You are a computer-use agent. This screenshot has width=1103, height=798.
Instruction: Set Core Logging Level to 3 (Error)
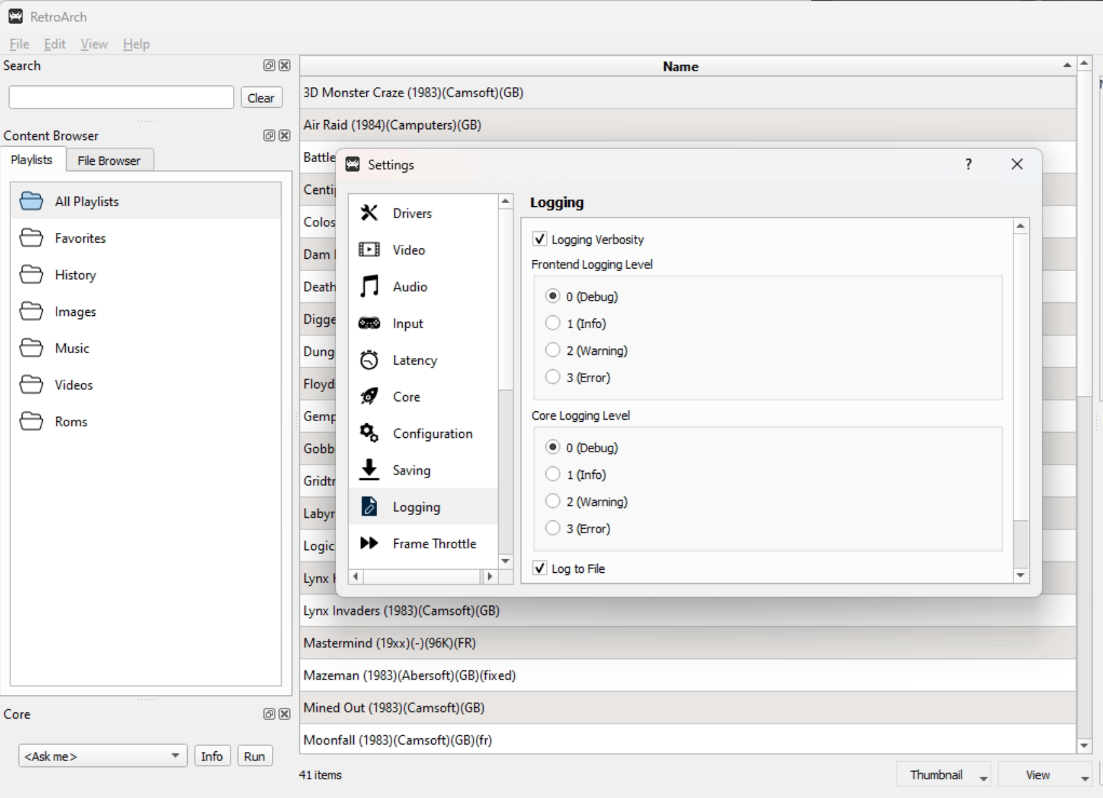(552, 528)
